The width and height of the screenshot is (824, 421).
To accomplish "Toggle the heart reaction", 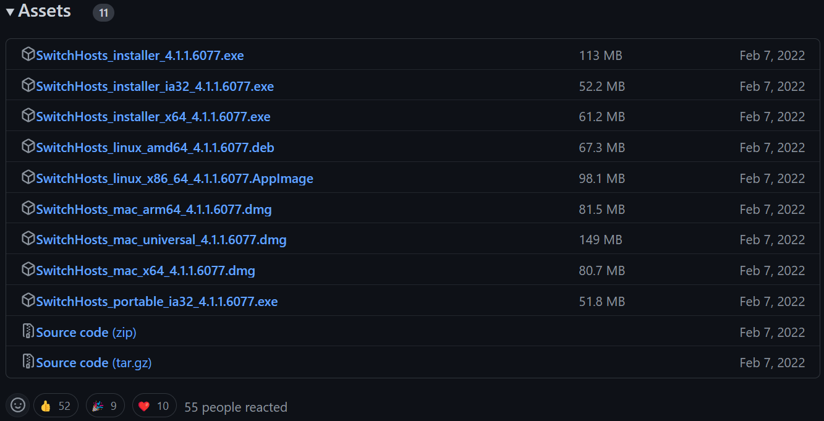I will [154, 406].
